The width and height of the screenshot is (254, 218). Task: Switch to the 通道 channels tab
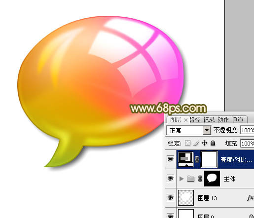238,120
